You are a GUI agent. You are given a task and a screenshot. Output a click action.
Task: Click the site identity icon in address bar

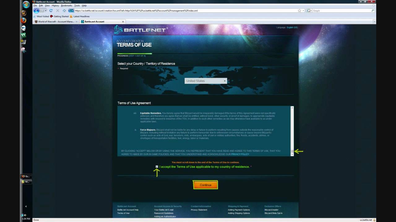point(71,10)
